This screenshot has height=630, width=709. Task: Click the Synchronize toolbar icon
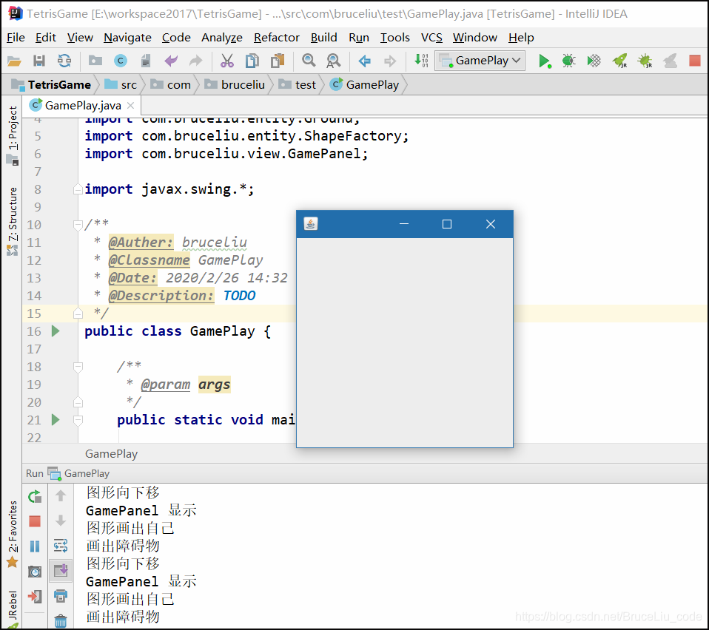click(64, 61)
